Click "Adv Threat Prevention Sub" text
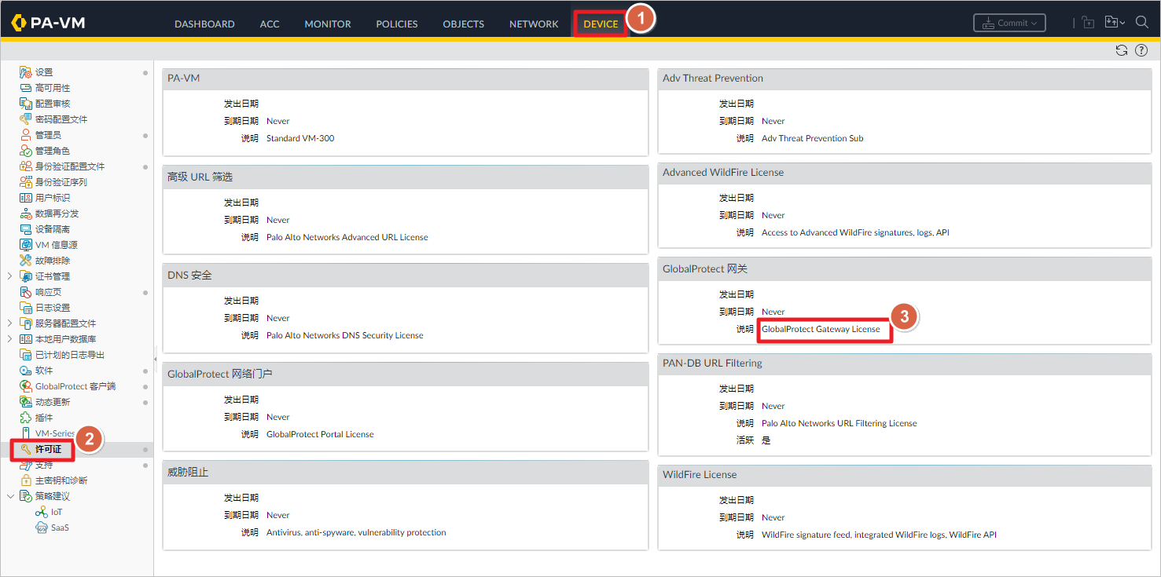The width and height of the screenshot is (1161, 577). tap(813, 138)
